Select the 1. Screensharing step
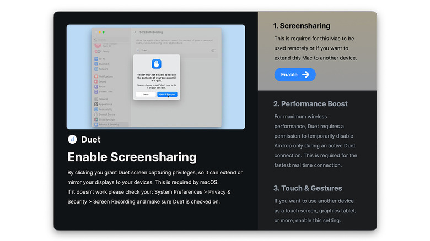The height and width of the screenshot is (241, 430). pos(302,26)
